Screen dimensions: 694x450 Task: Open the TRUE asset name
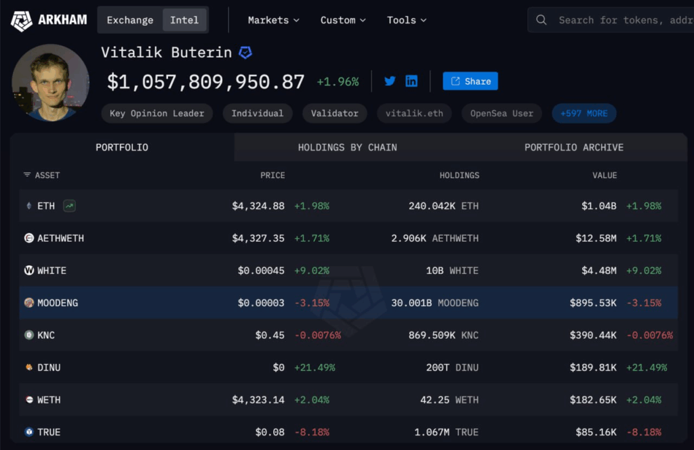[x=49, y=432]
